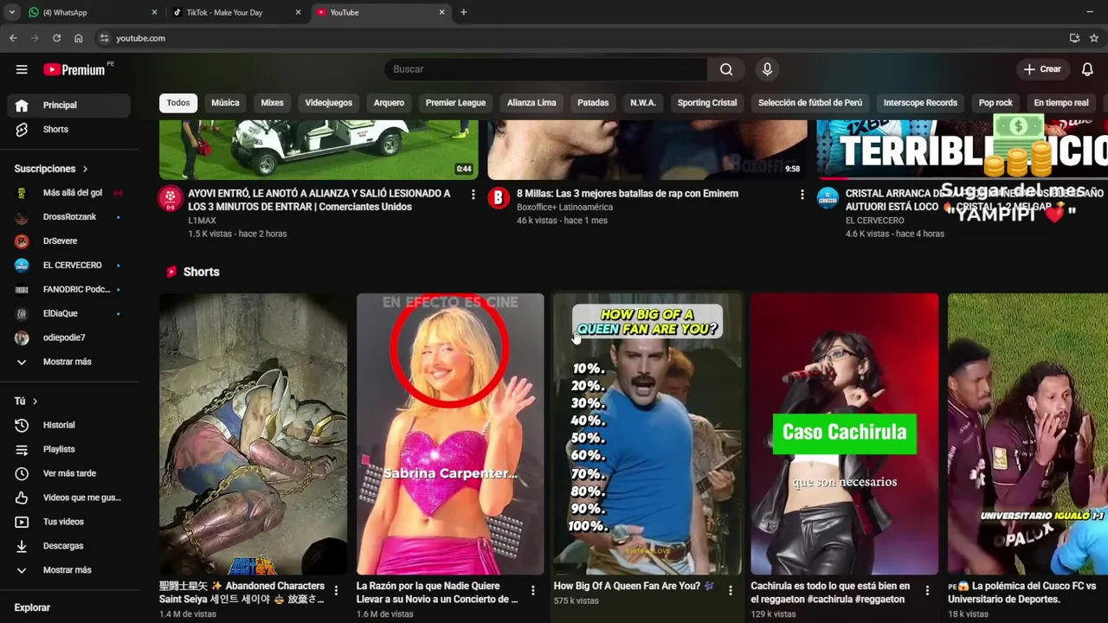Switch to the TikTok browser tab
The height and width of the screenshot is (623, 1108).
(235, 12)
